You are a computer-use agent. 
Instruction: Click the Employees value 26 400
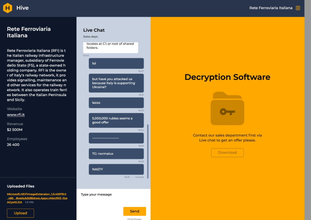(x=13, y=144)
